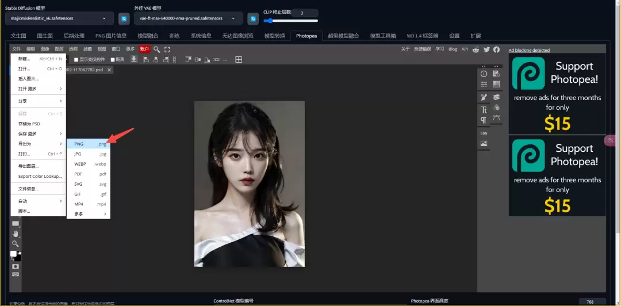The width and height of the screenshot is (621, 306).
Task: Click the three-dots more alignment options
Action: [225, 59]
